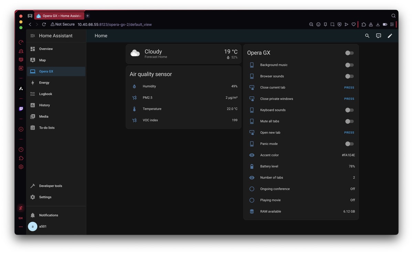
Task: Go to Logbook in the sidebar
Action: (45, 94)
